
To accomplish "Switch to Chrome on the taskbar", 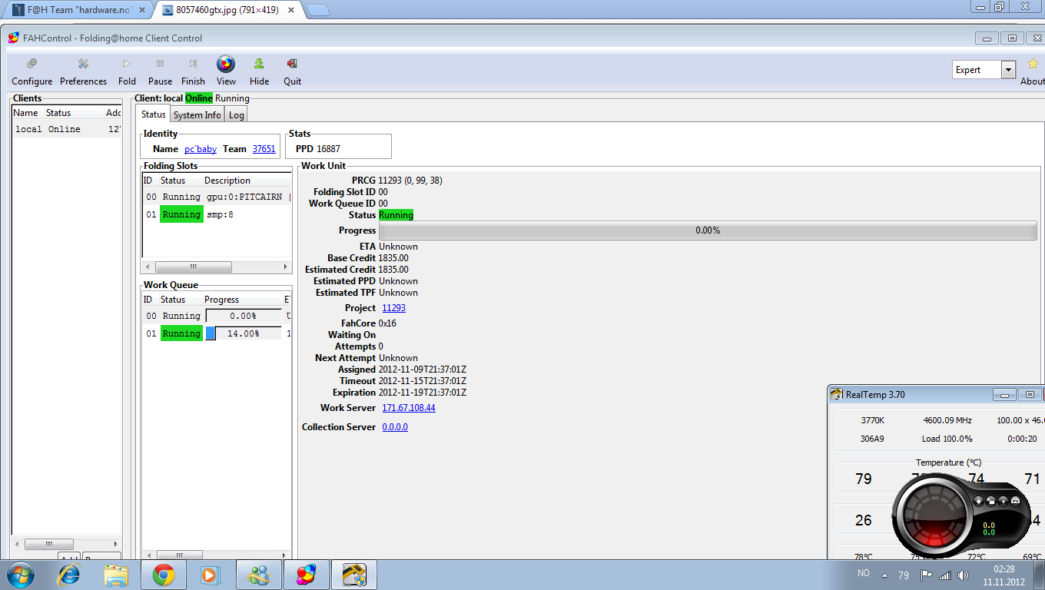I will pos(163,575).
